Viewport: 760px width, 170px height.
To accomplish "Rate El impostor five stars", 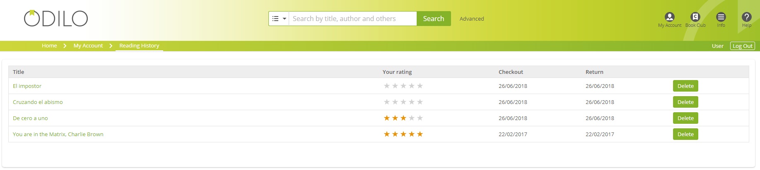I will tap(420, 86).
